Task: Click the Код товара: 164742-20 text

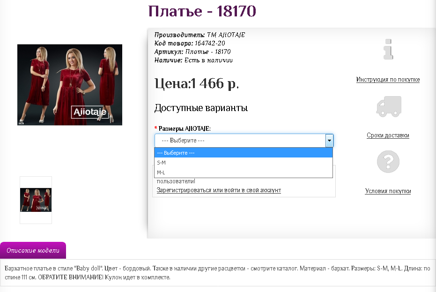Action: coord(190,44)
